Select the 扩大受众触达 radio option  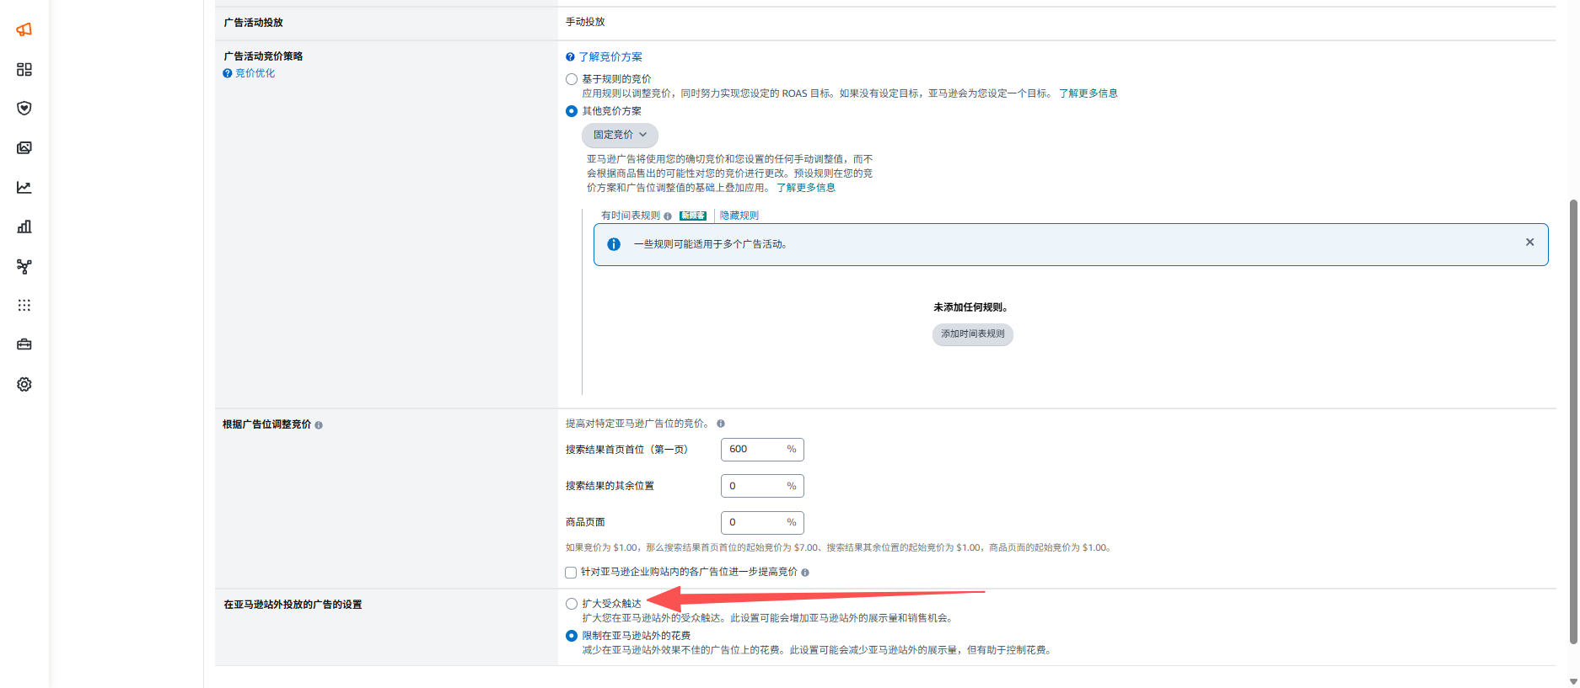click(x=572, y=604)
